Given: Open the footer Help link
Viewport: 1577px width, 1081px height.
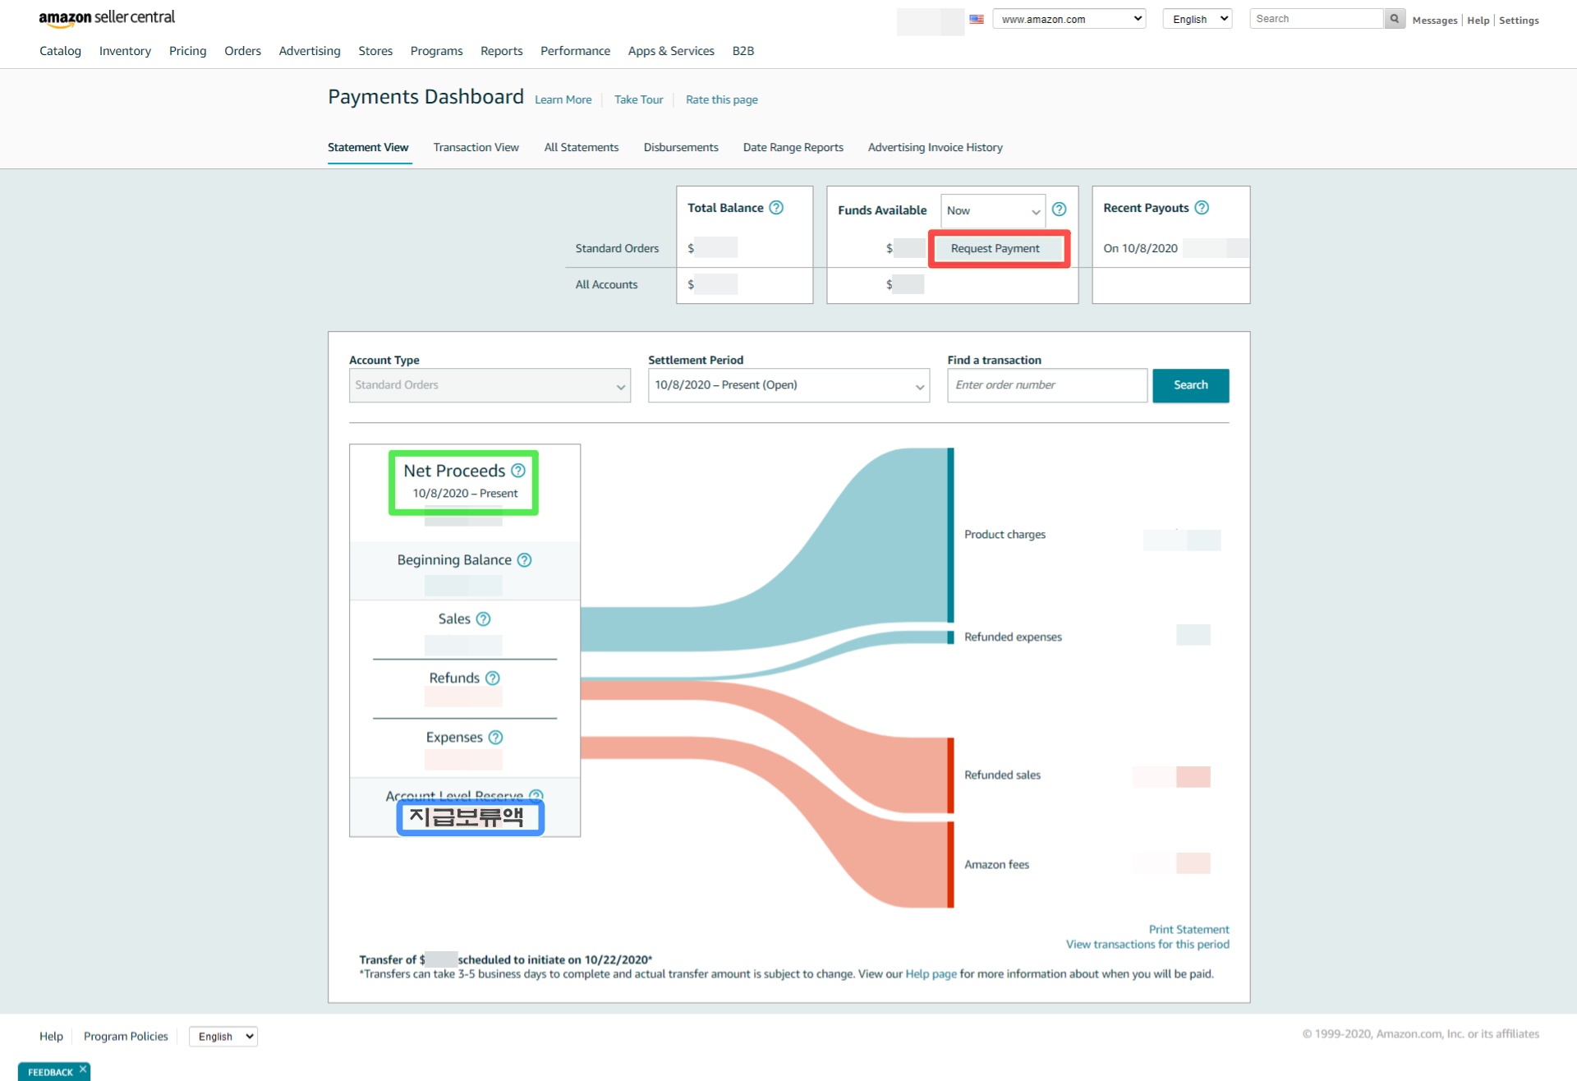Looking at the screenshot, I should point(51,1037).
